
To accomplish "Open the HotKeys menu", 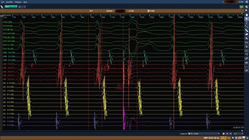I will coord(18,2).
